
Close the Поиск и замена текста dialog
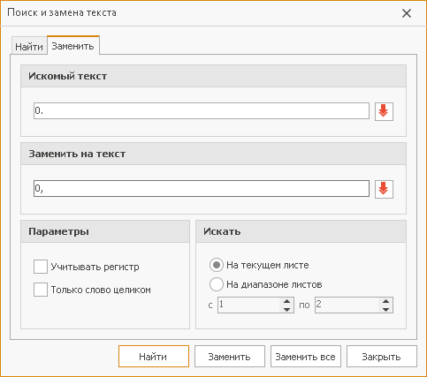tap(407, 13)
